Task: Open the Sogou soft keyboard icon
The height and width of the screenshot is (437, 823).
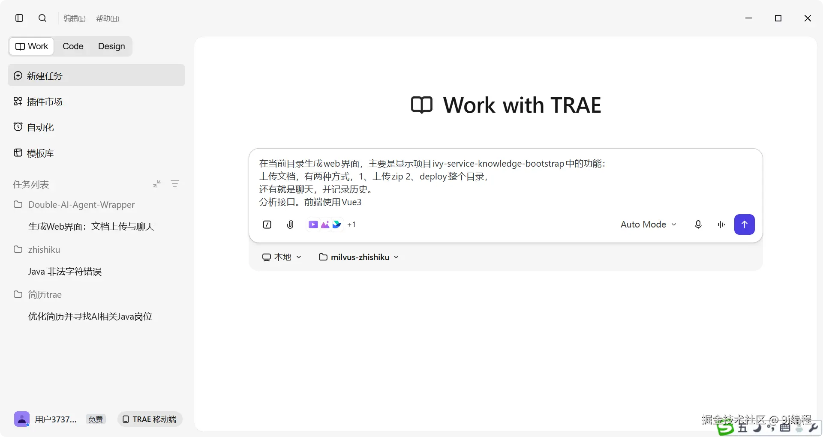Action: pos(785,428)
